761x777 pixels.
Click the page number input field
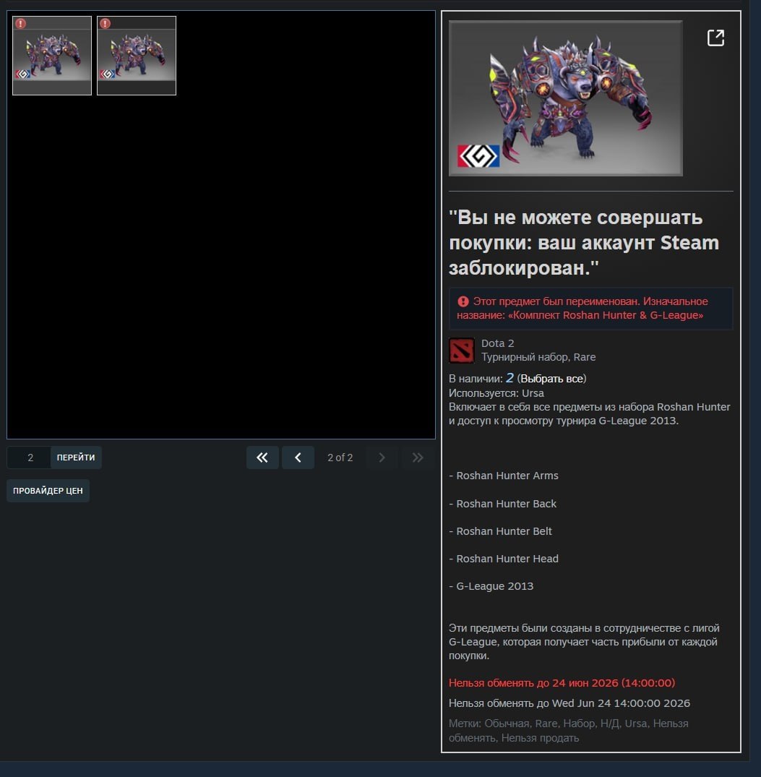(29, 458)
